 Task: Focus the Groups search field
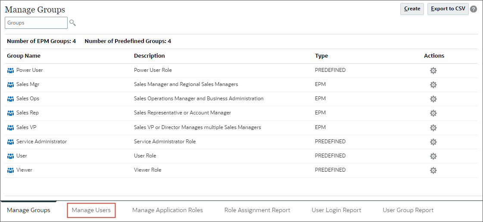point(36,23)
